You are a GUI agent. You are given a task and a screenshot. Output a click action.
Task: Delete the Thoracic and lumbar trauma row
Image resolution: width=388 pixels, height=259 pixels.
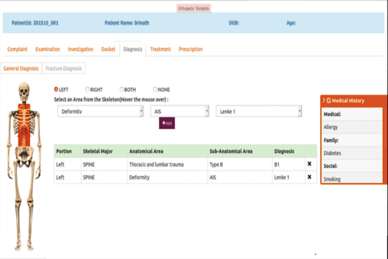(x=309, y=164)
